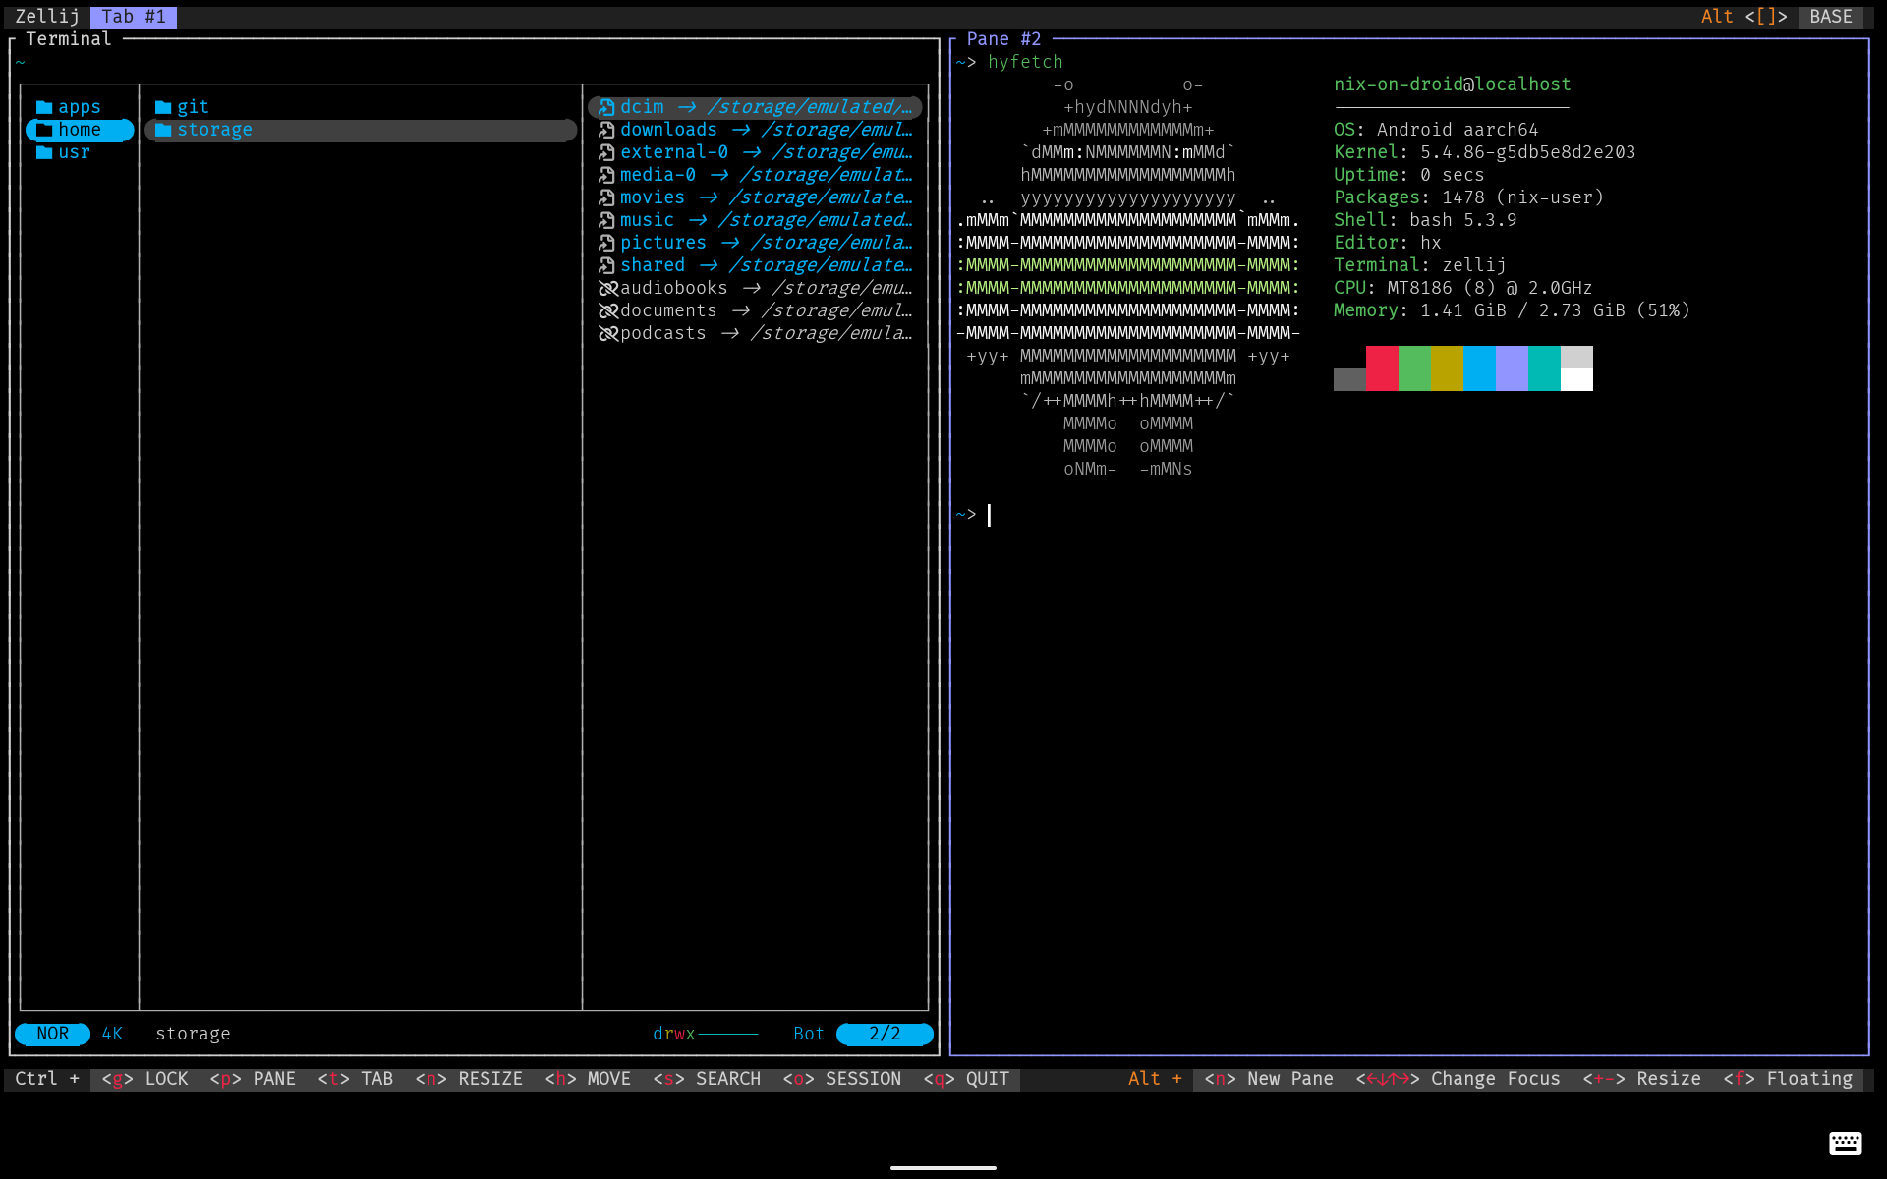Activate MOVE mode in Zellij bar

point(588,1079)
